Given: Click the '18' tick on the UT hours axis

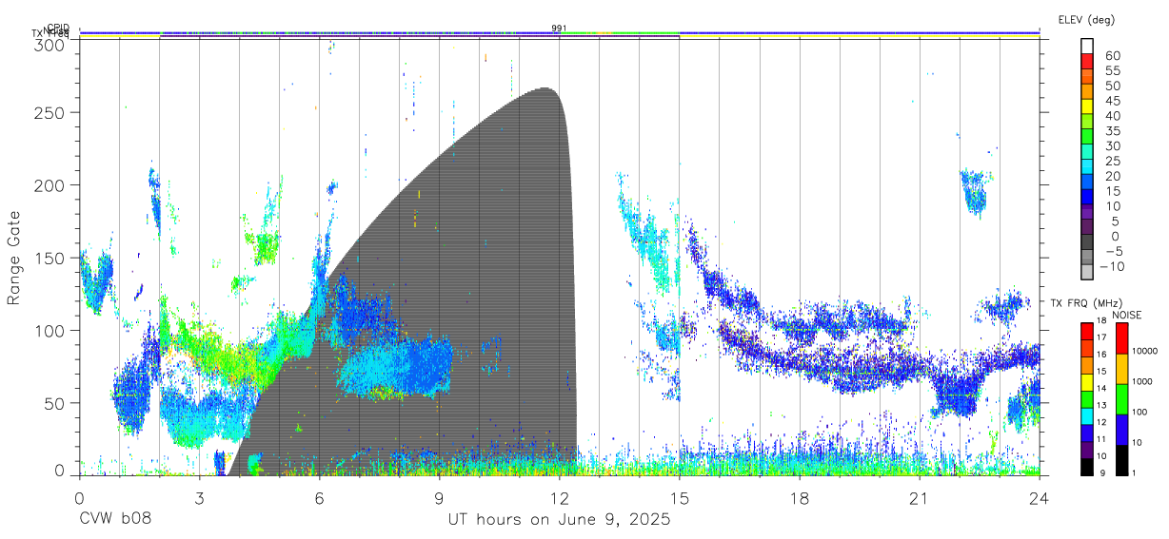Looking at the screenshot, I should click(800, 497).
